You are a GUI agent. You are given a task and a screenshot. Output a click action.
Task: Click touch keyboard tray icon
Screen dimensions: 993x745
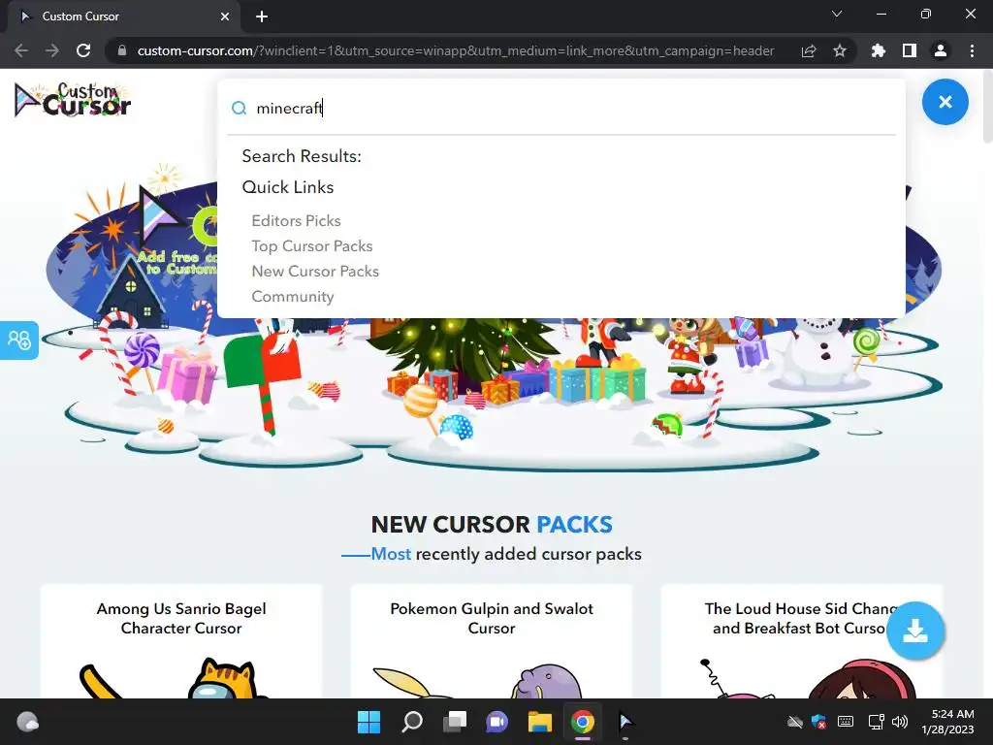(x=846, y=722)
